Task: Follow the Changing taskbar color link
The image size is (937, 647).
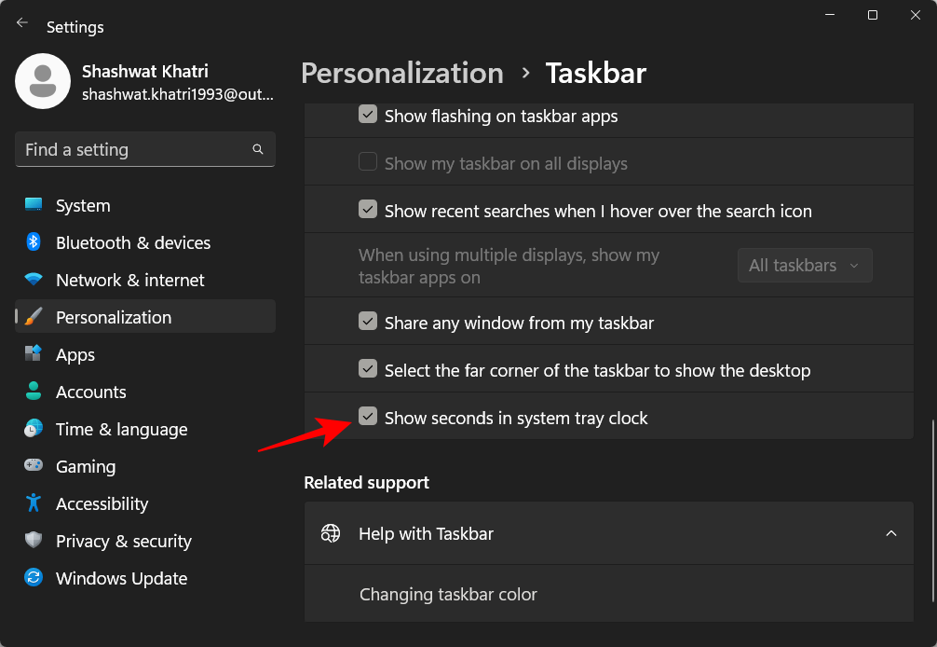Action: [448, 594]
